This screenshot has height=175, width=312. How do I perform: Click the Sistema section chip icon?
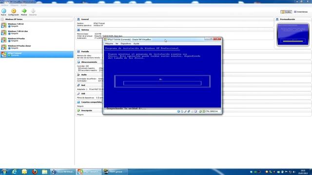[x=78, y=30]
